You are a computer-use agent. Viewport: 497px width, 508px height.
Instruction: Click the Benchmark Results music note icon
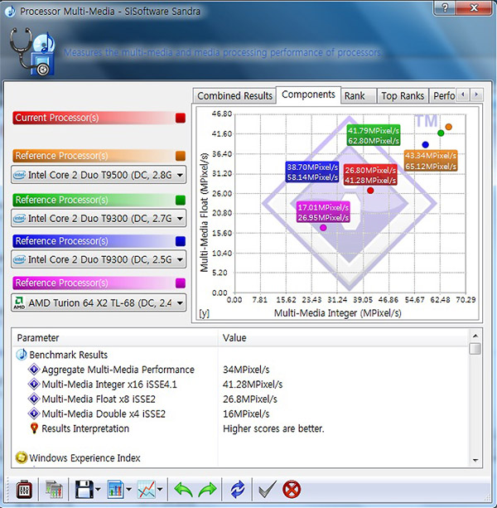point(22,355)
